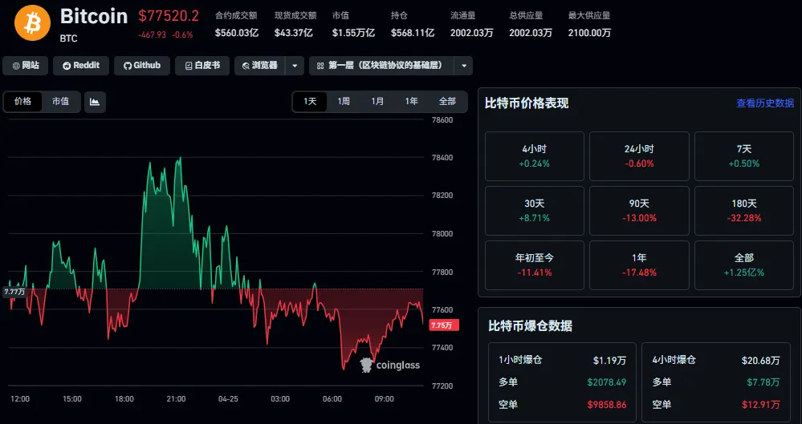Click the 最大供应量 2100.00万 value

(589, 33)
